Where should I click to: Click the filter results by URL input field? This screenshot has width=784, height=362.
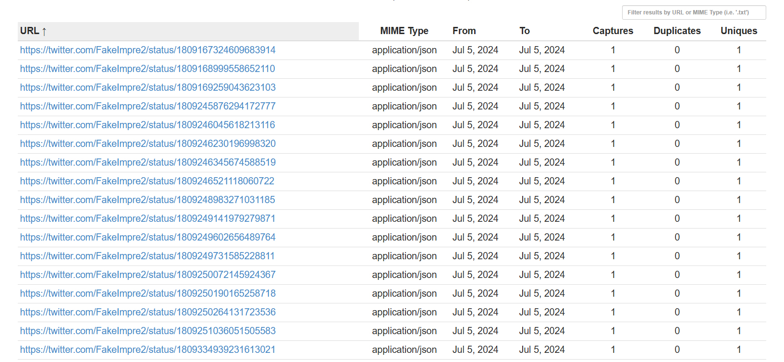click(x=694, y=12)
